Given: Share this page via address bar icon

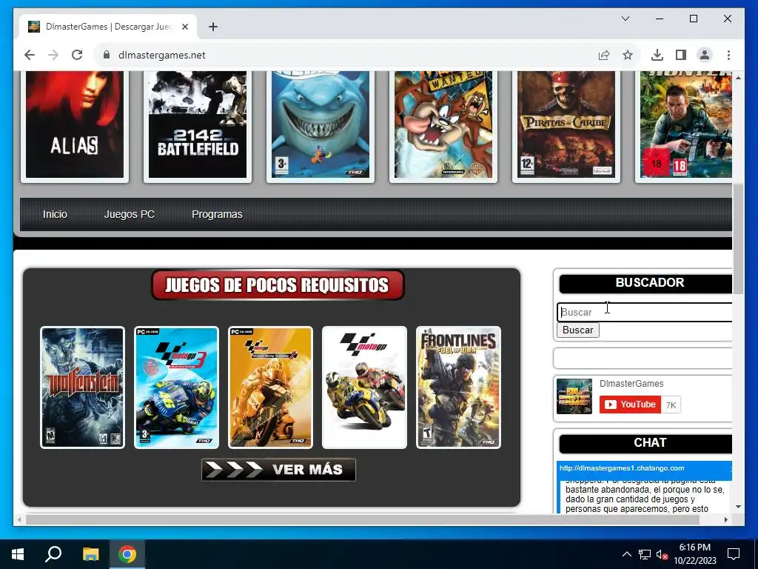Looking at the screenshot, I should click(604, 55).
